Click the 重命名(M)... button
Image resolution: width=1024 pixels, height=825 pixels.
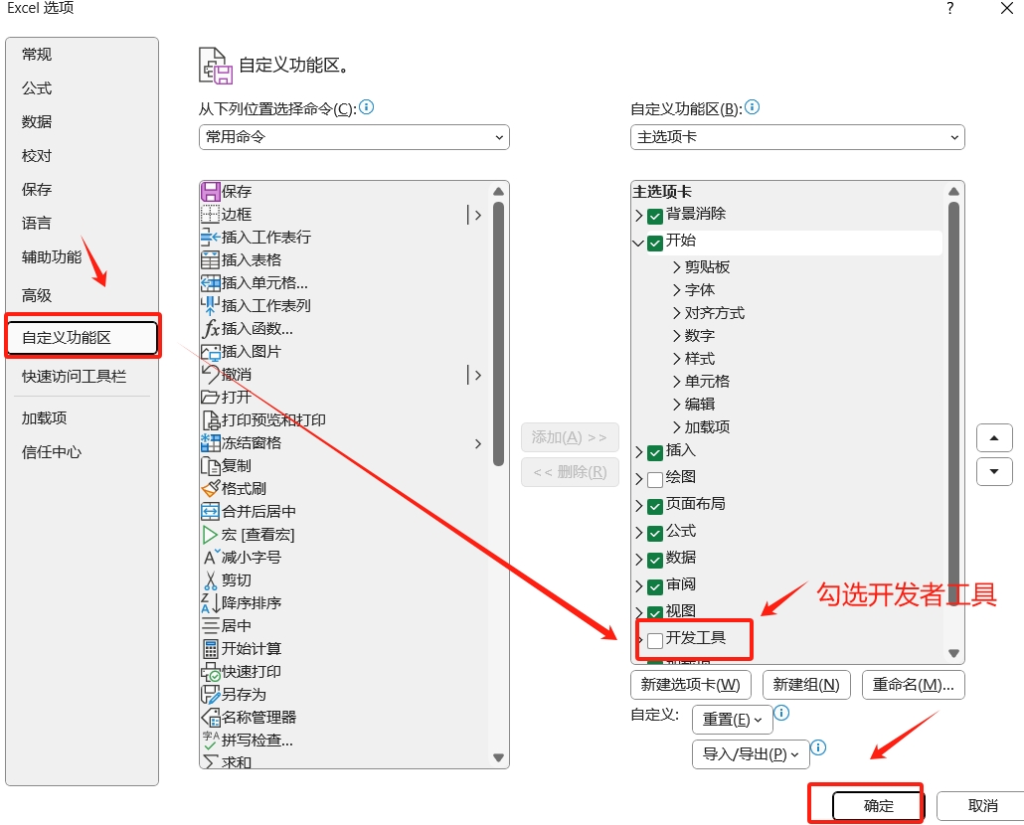[x=914, y=685]
